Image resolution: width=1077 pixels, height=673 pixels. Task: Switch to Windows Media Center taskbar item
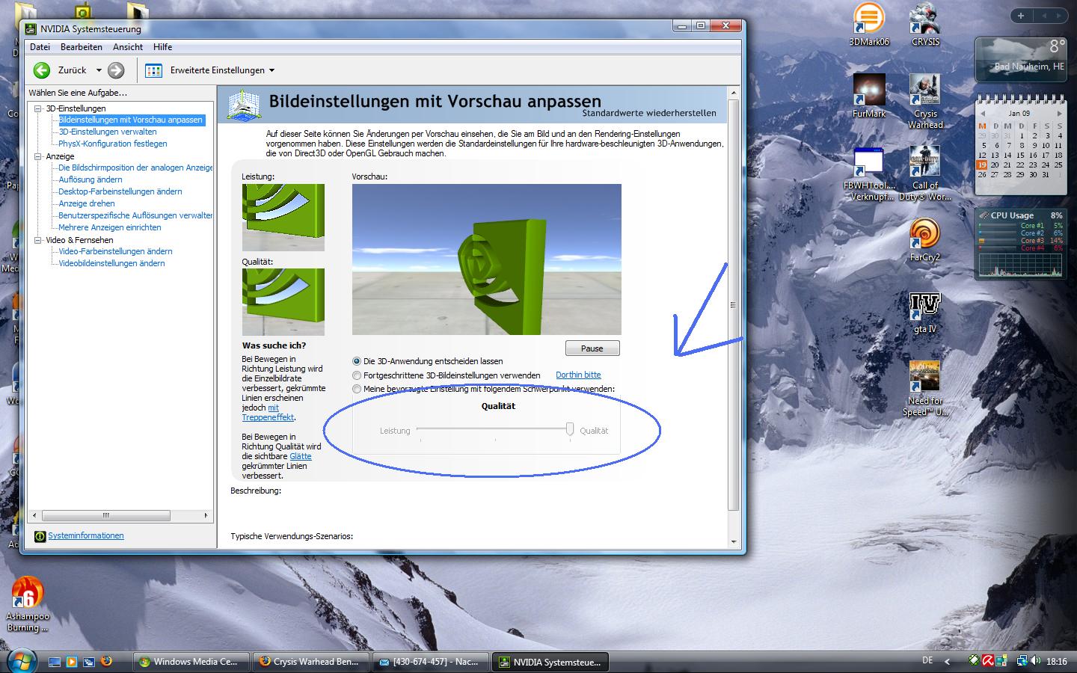click(x=191, y=662)
